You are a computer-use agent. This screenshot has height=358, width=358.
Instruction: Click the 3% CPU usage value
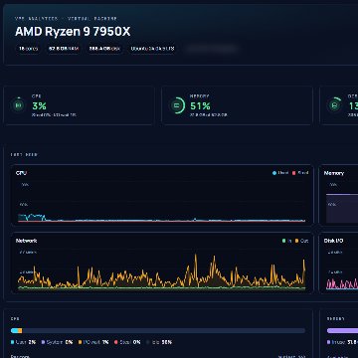pyautogui.click(x=39, y=106)
